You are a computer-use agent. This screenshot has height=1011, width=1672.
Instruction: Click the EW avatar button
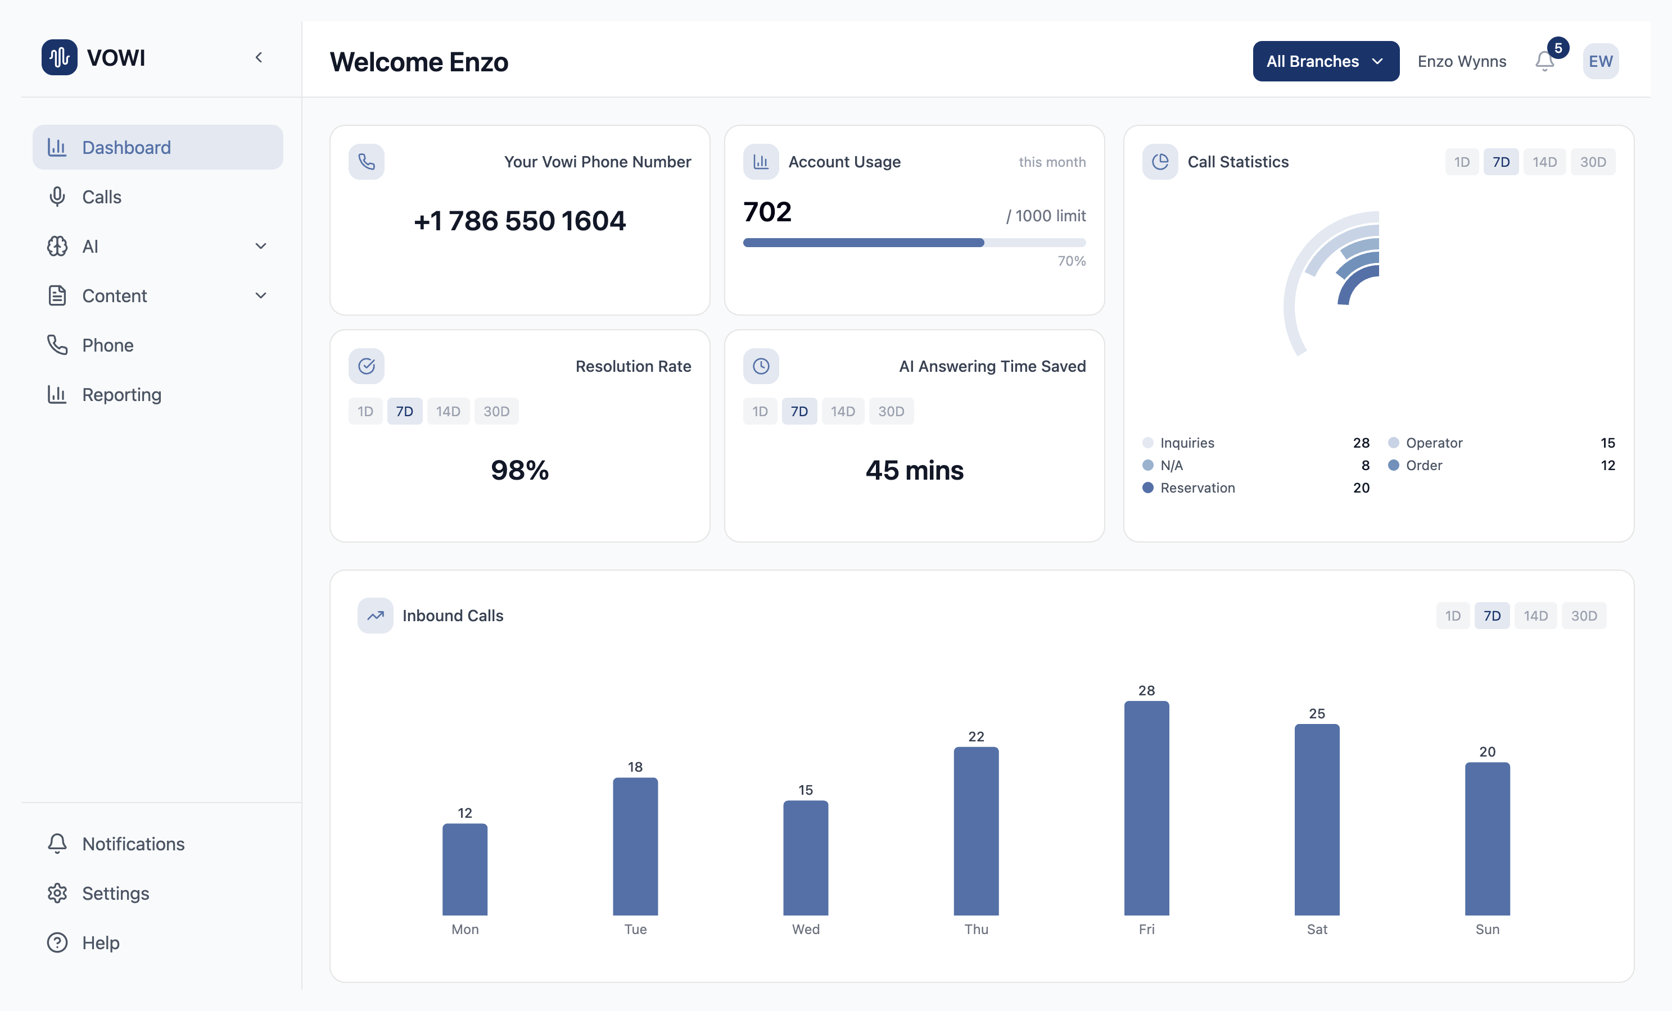tap(1600, 61)
